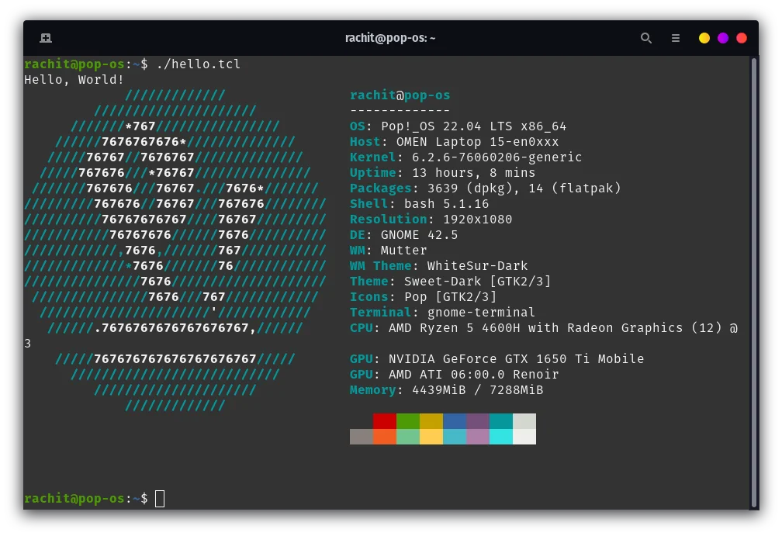Image resolution: width=782 pixels, height=536 pixels.
Task: Click the dark blue palette color block
Action: point(454,420)
